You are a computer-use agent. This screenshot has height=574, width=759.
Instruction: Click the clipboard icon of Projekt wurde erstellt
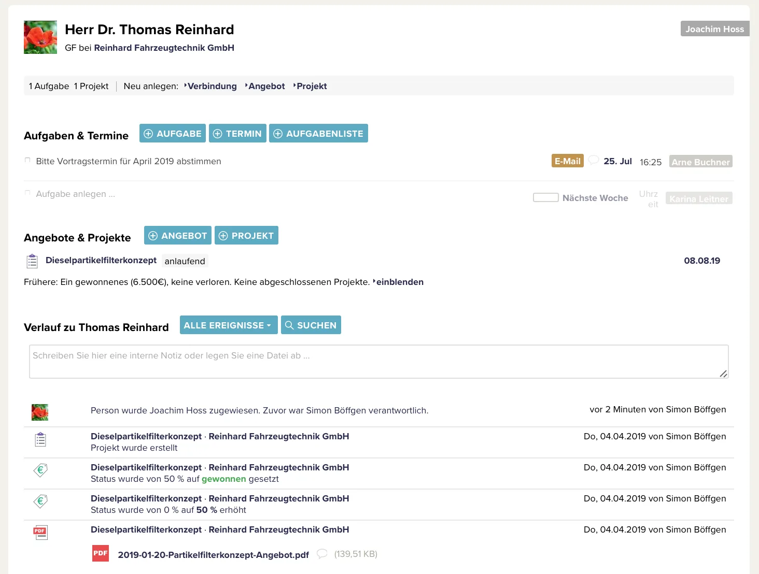pos(40,439)
